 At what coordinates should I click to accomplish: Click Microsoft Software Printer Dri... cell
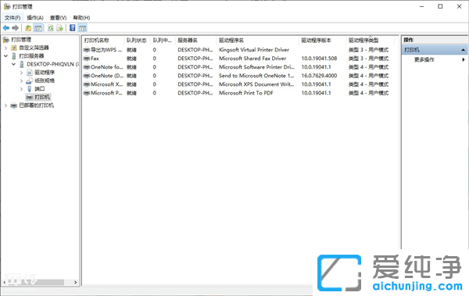point(256,67)
